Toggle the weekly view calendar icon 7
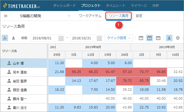 pos(150,38)
